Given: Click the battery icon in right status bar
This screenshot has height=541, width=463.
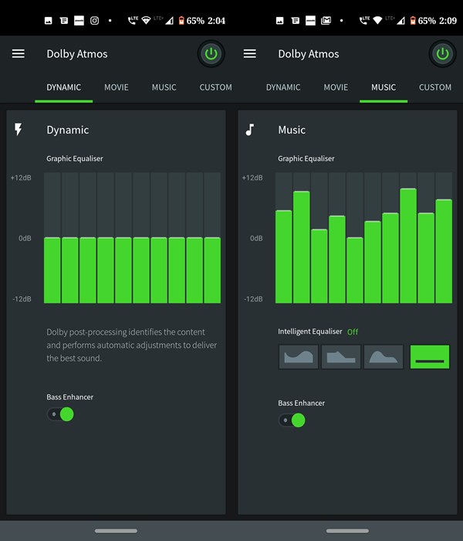Looking at the screenshot, I should (413, 21).
